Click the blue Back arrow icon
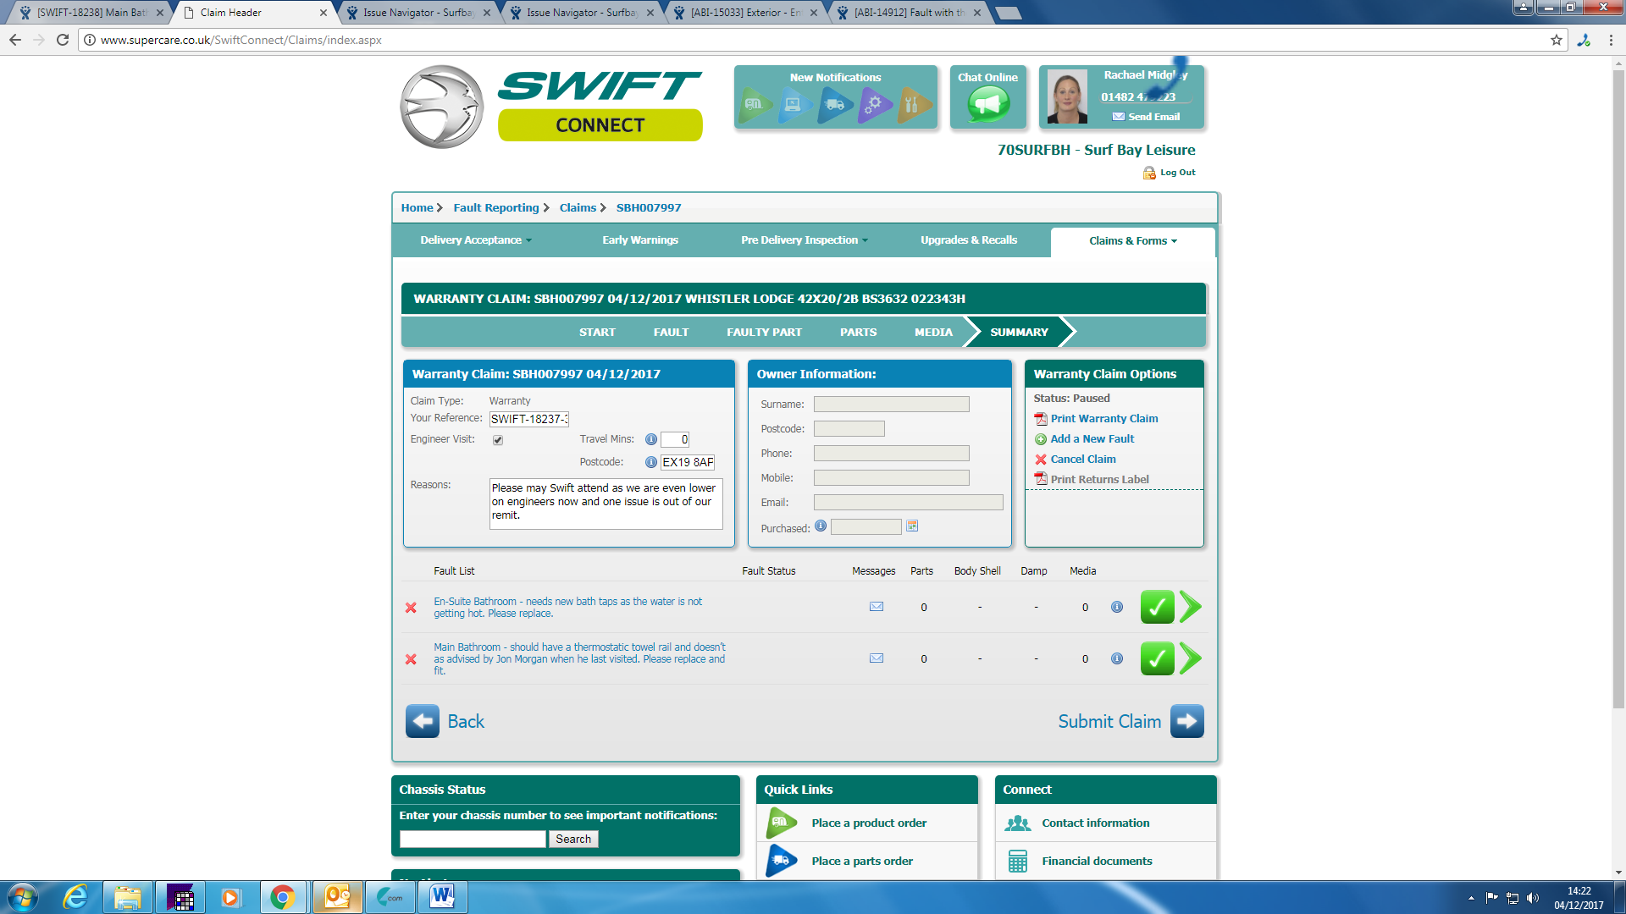 pyautogui.click(x=422, y=721)
